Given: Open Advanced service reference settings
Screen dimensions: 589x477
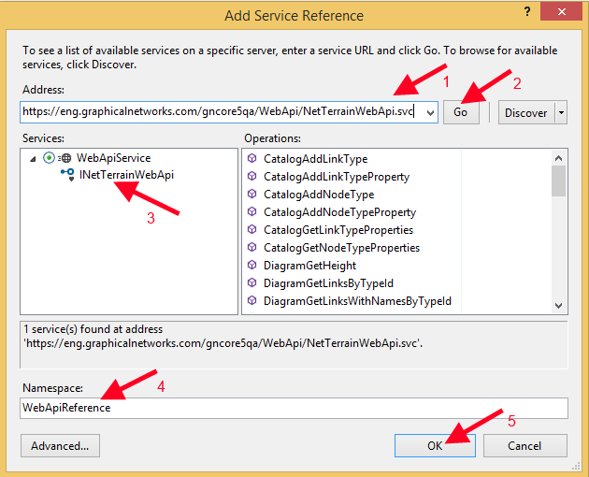Looking at the screenshot, I should pos(60,446).
